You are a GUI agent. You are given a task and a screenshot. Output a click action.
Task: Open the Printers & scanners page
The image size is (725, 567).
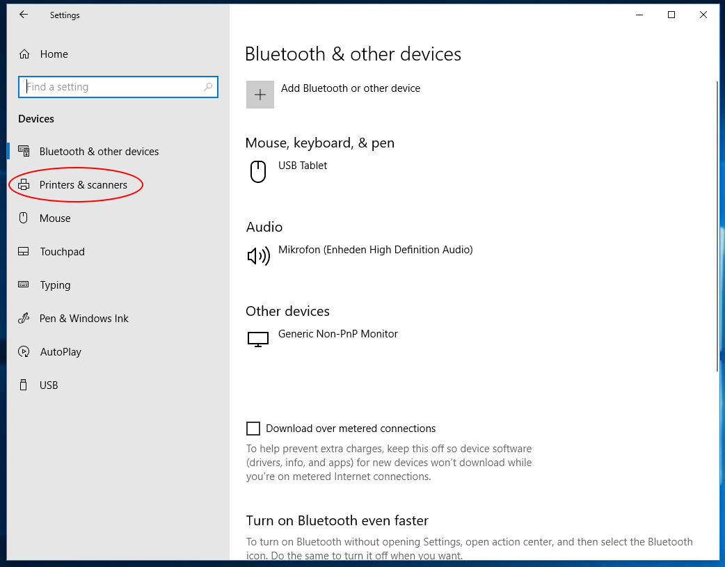click(83, 185)
